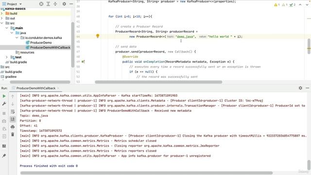The width and height of the screenshot is (311, 175).
Task: Expand the test folder
Action: coord(7,57)
